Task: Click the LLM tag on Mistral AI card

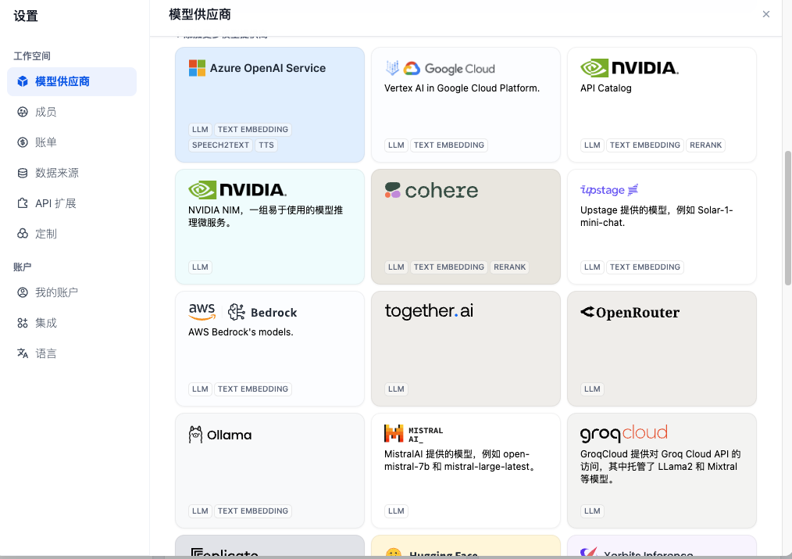Action: 396,511
